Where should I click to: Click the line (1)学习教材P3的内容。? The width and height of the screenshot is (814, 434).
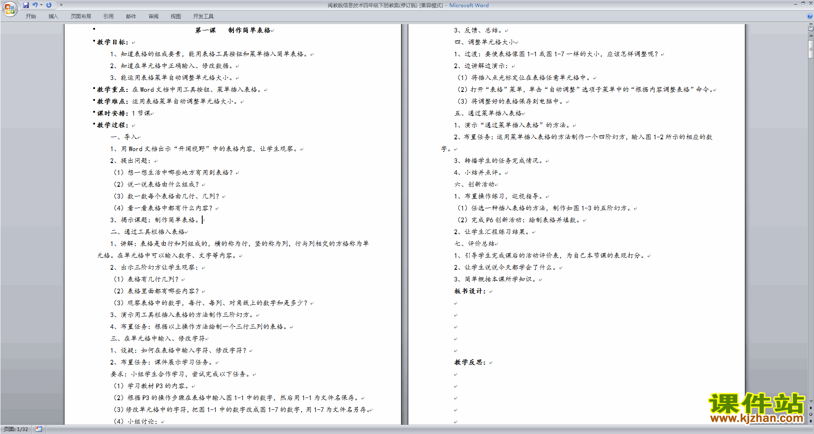coord(151,386)
